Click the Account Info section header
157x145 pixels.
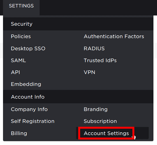(78, 97)
